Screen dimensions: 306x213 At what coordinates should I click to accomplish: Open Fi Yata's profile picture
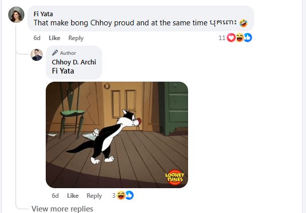coord(16,15)
